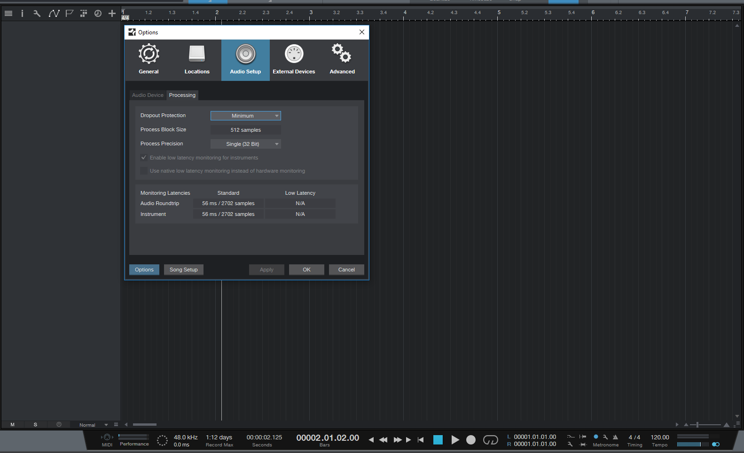Check native low latency monitoring checkbox
This screenshot has height=453, width=744.
(x=144, y=171)
